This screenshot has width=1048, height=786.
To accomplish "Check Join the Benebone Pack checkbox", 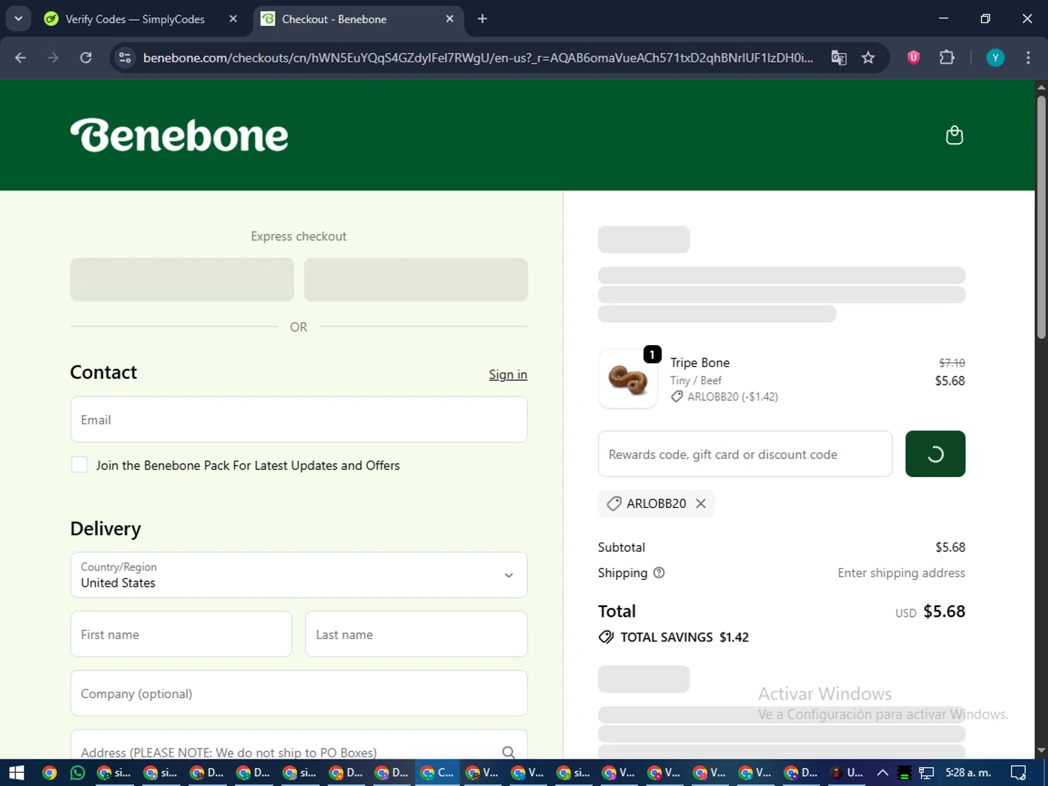I will tap(80, 465).
